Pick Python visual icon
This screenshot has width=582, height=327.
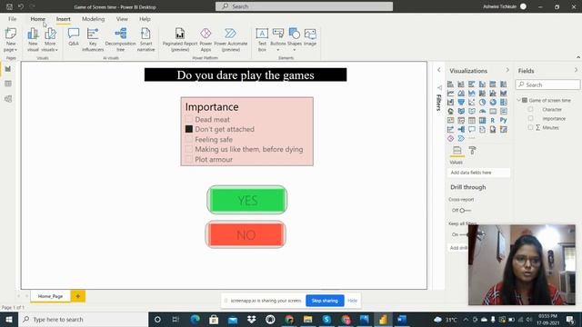(x=503, y=120)
